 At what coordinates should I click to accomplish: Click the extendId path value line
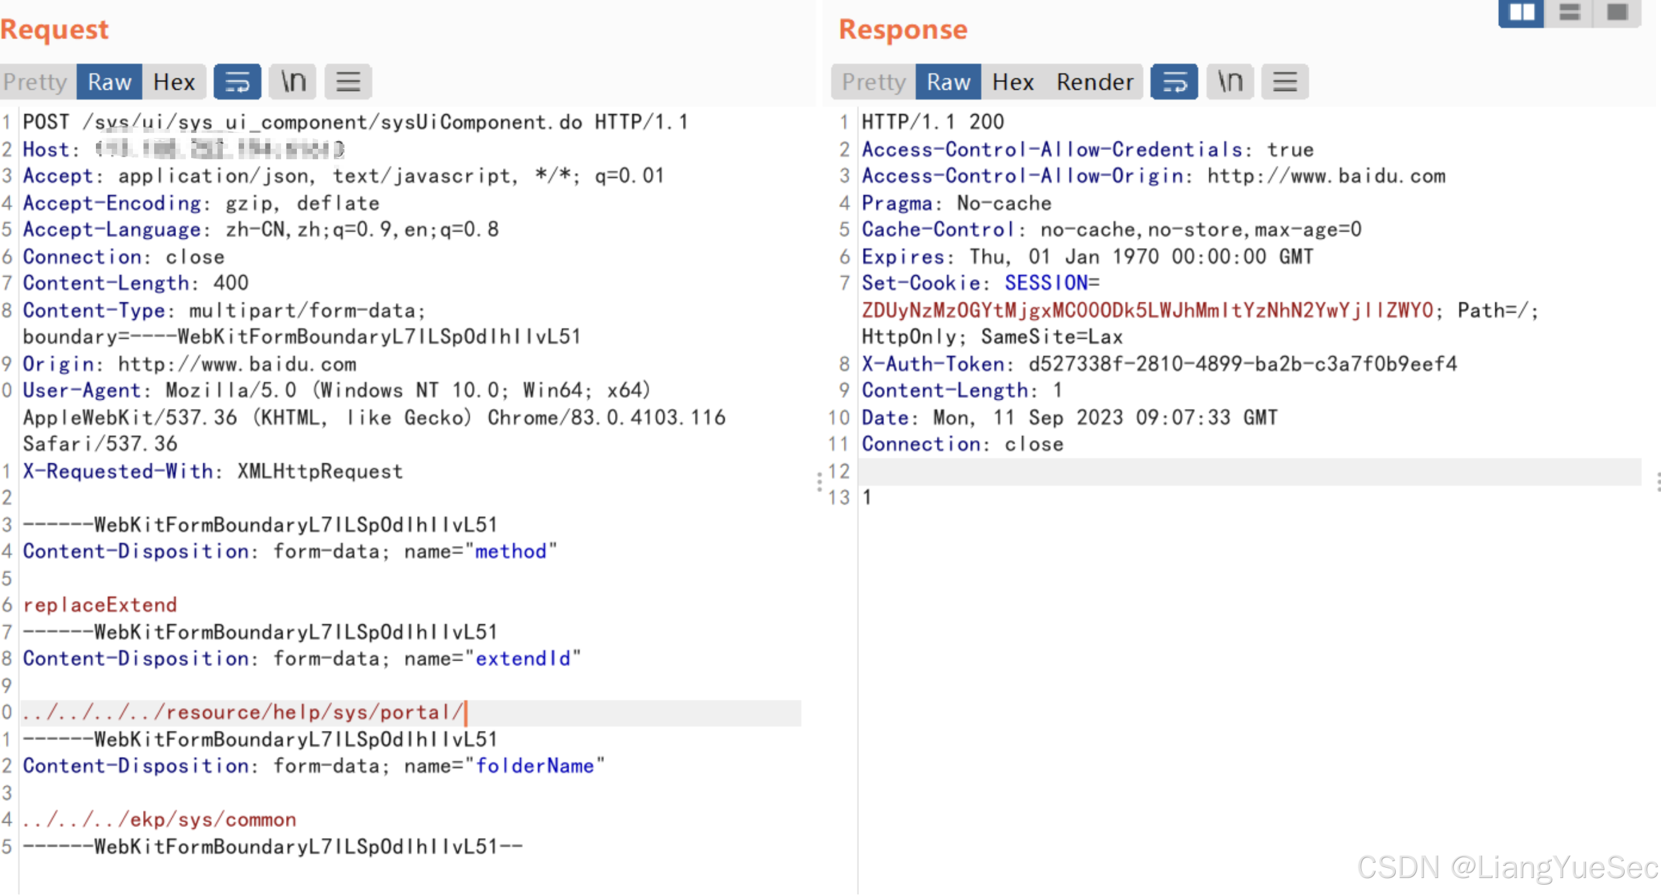[x=242, y=712]
